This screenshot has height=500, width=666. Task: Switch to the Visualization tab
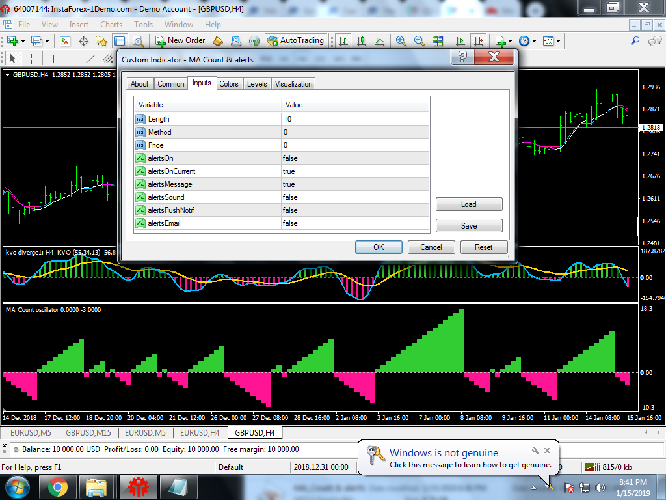293,84
